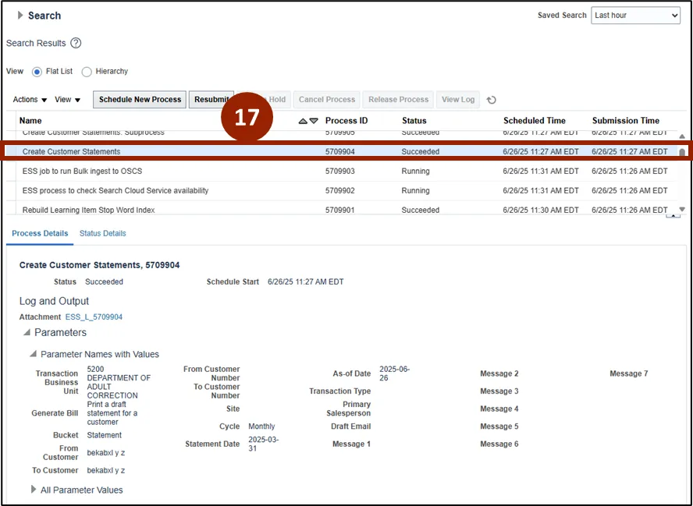
Task: Click the Schedule New Process button
Action: [140, 100]
